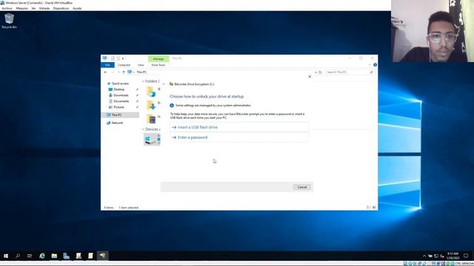Open File Explorer help icon
Image resolution: width=474 pixels, height=266 pixels.
[375, 65]
